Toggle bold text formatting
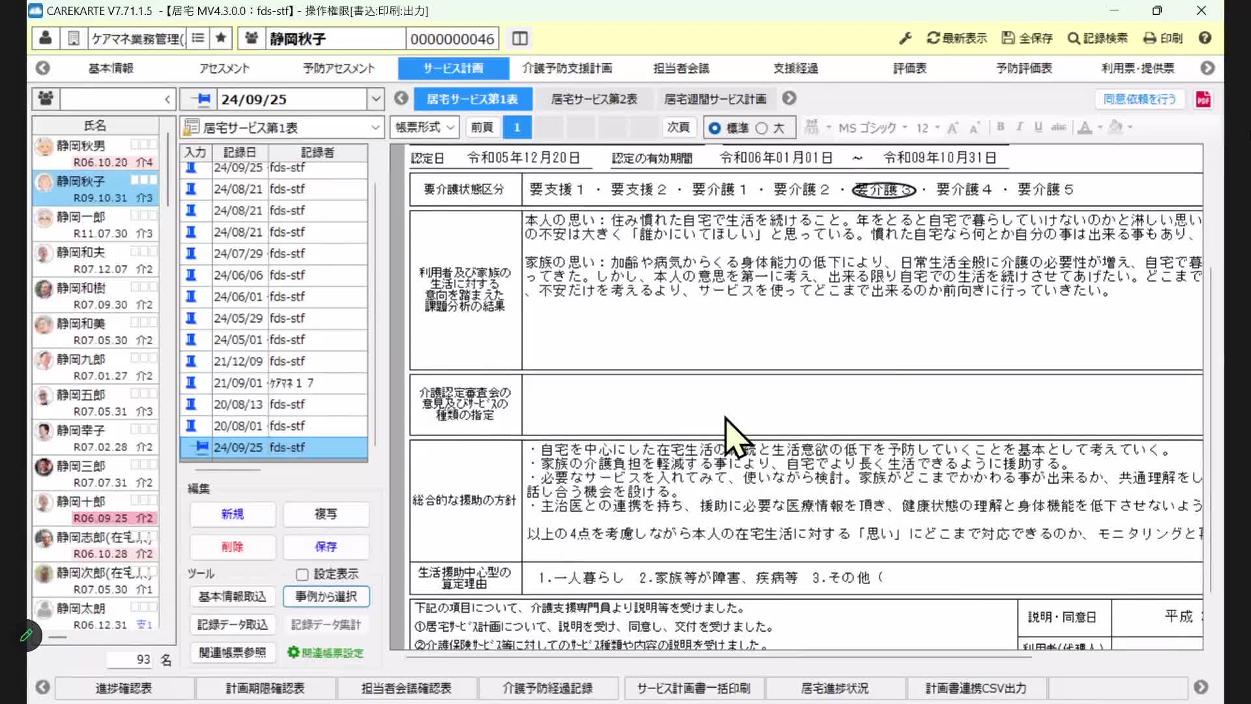Viewport: 1251px width, 704px height. [1001, 127]
